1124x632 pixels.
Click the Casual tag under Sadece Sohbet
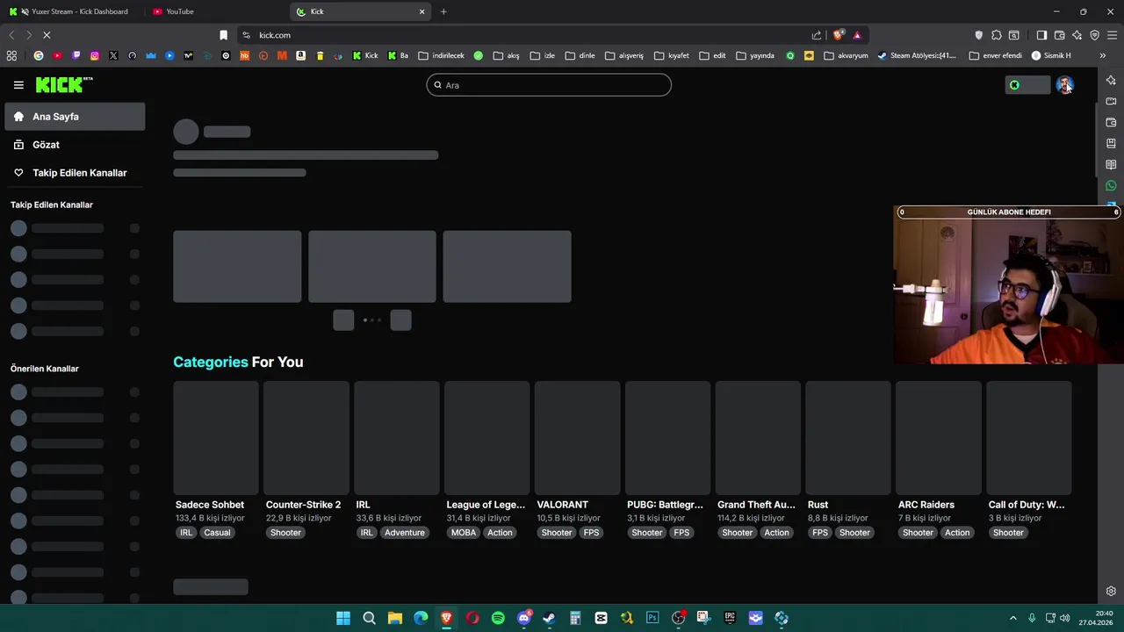point(217,533)
